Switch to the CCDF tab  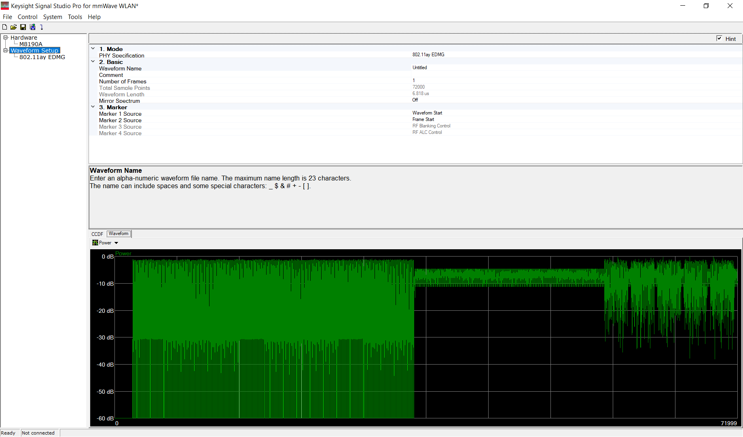coord(97,234)
